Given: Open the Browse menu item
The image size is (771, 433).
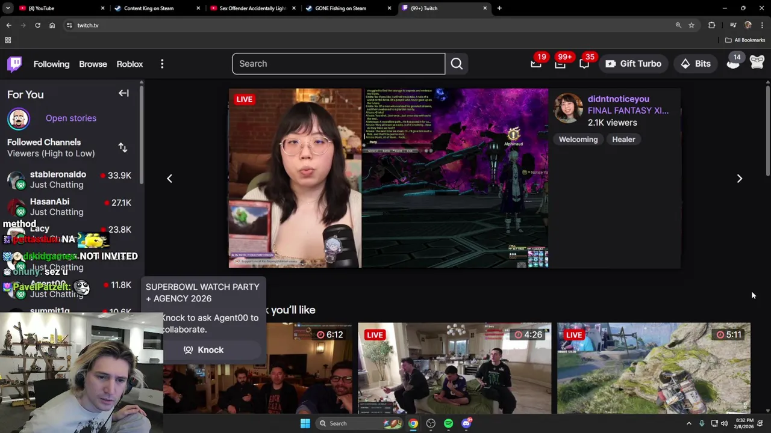Looking at the screenshot, I should click(93, 64).
